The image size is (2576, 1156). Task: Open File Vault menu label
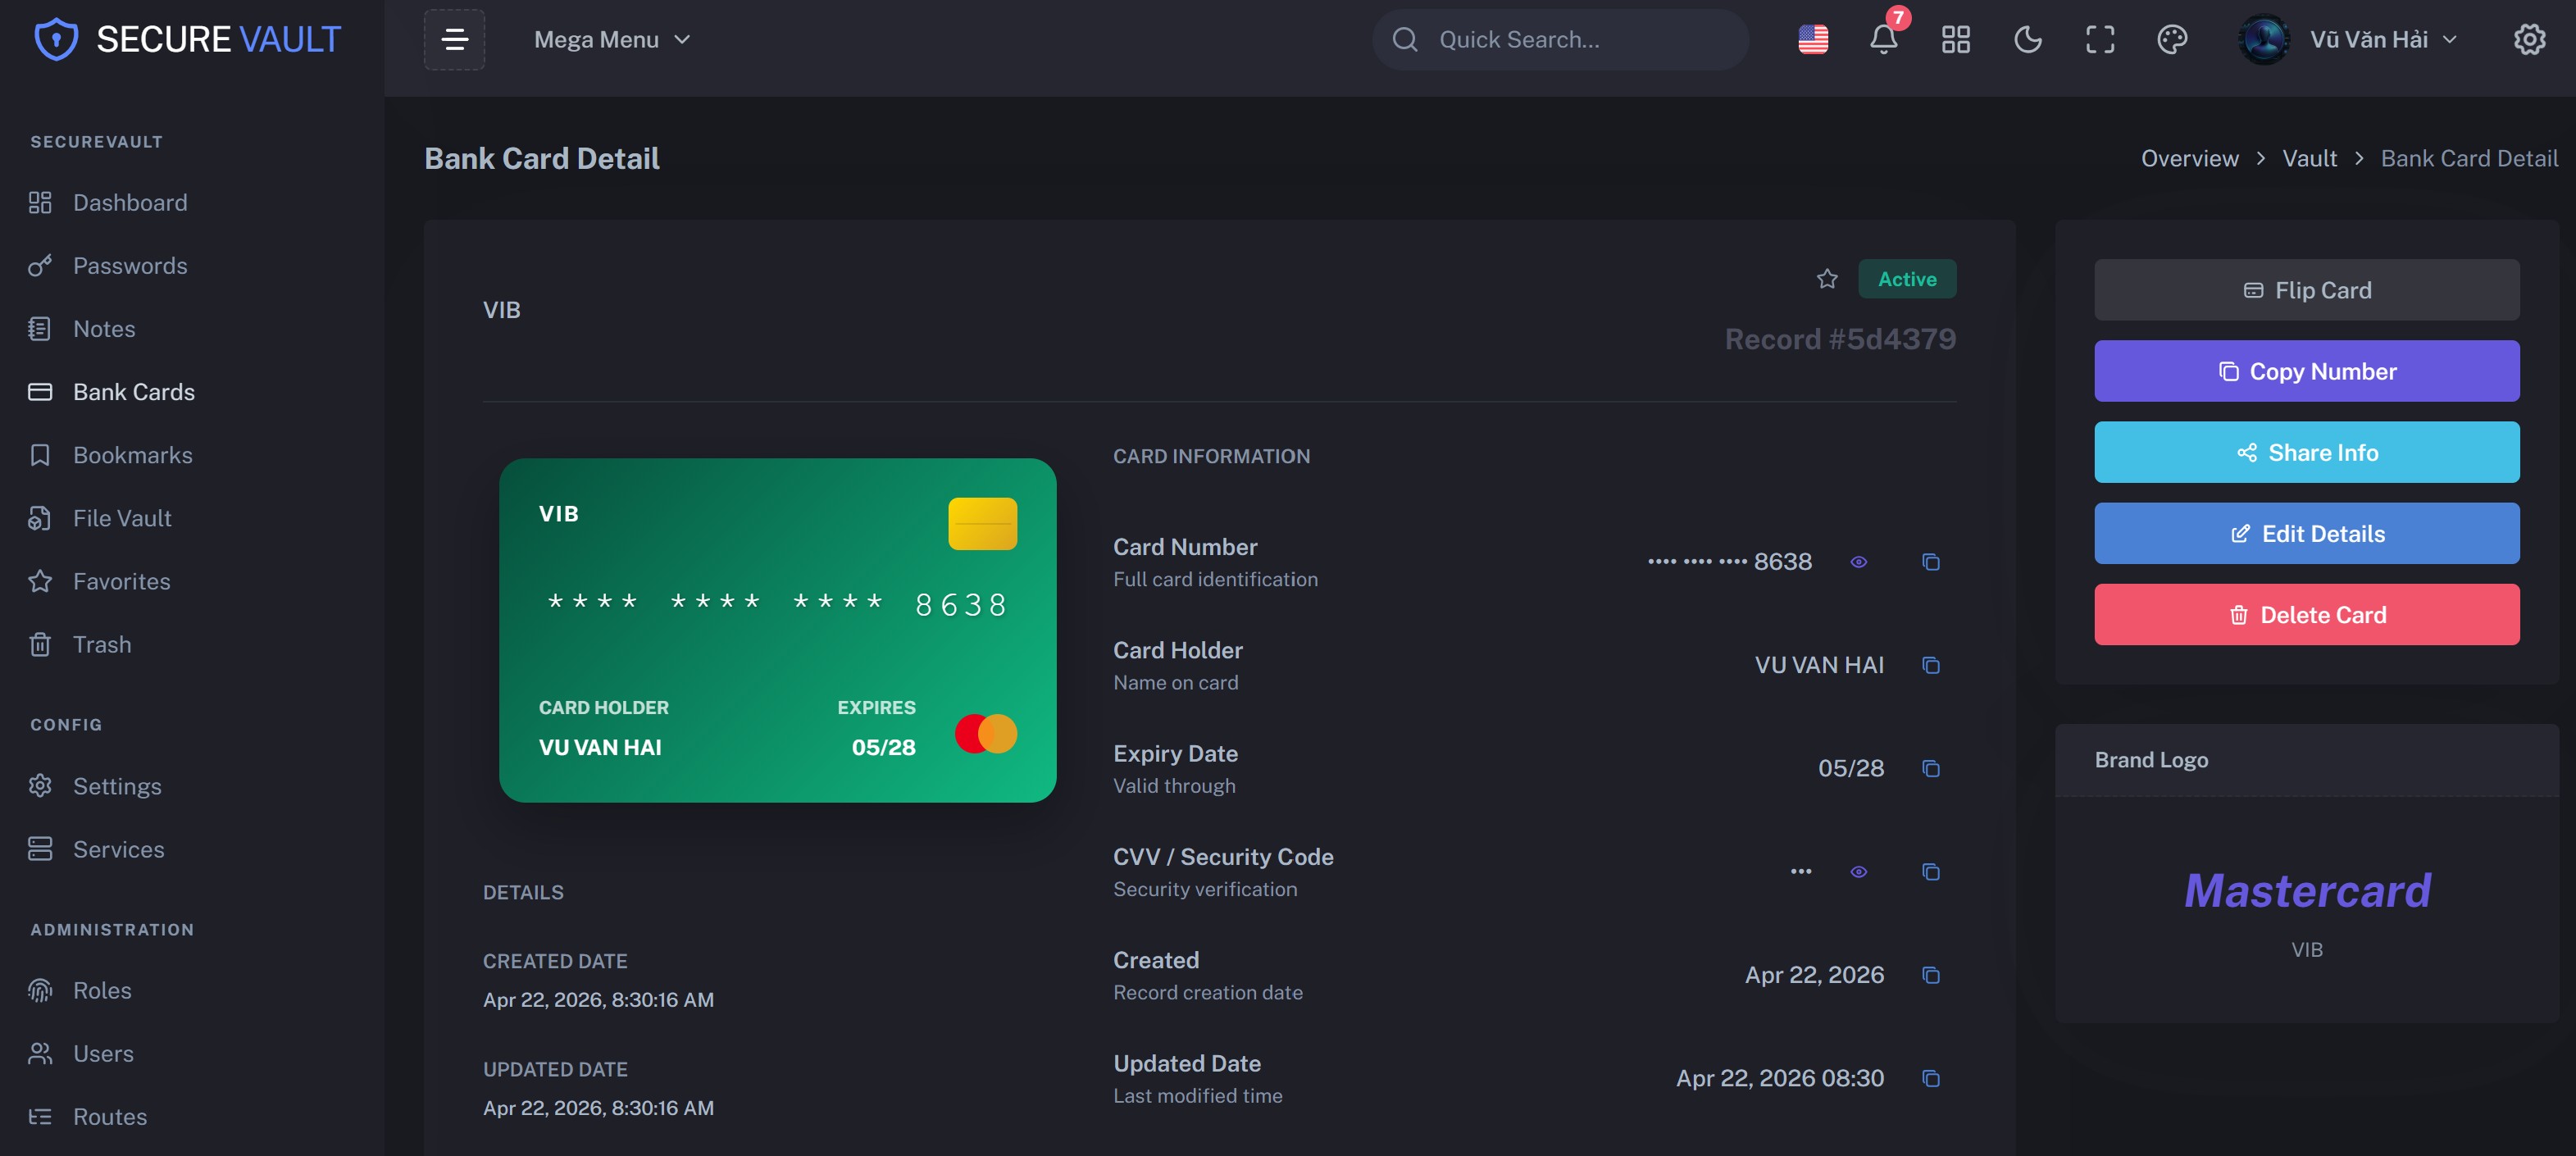(x=122, y=518)
